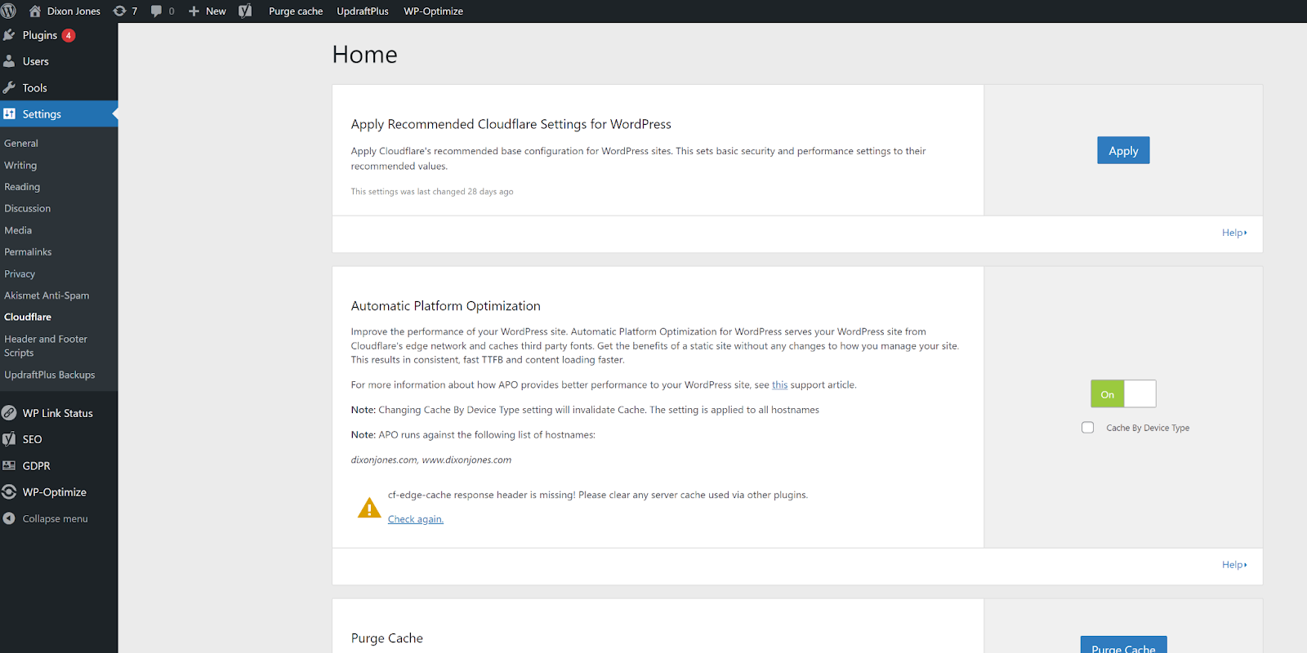Click the WP-Optimize icon in sidebar
The height and width of the screenshot is (653, 1307).
click(x=9, y=492)
